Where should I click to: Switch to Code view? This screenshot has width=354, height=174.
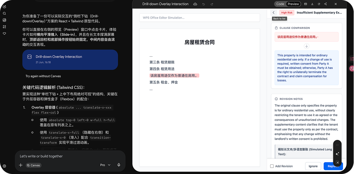(280, 4)
